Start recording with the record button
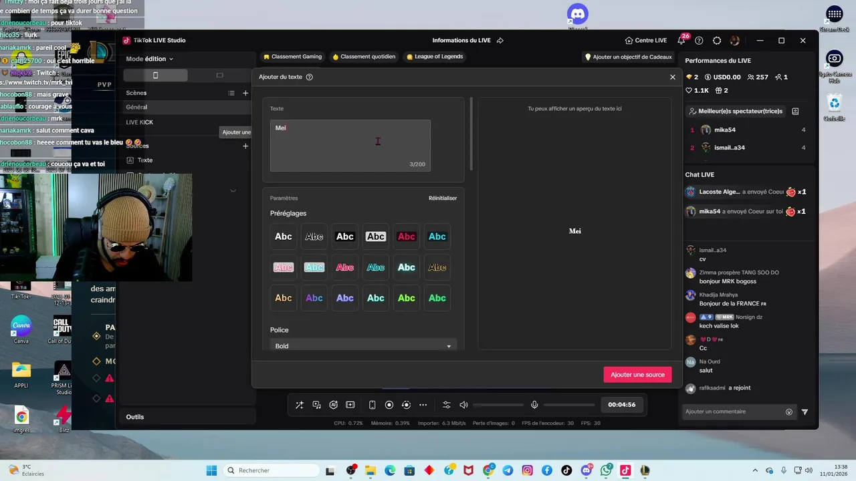Image resolution: width=856 pixels, height=481 pixels. pos(389,405)
